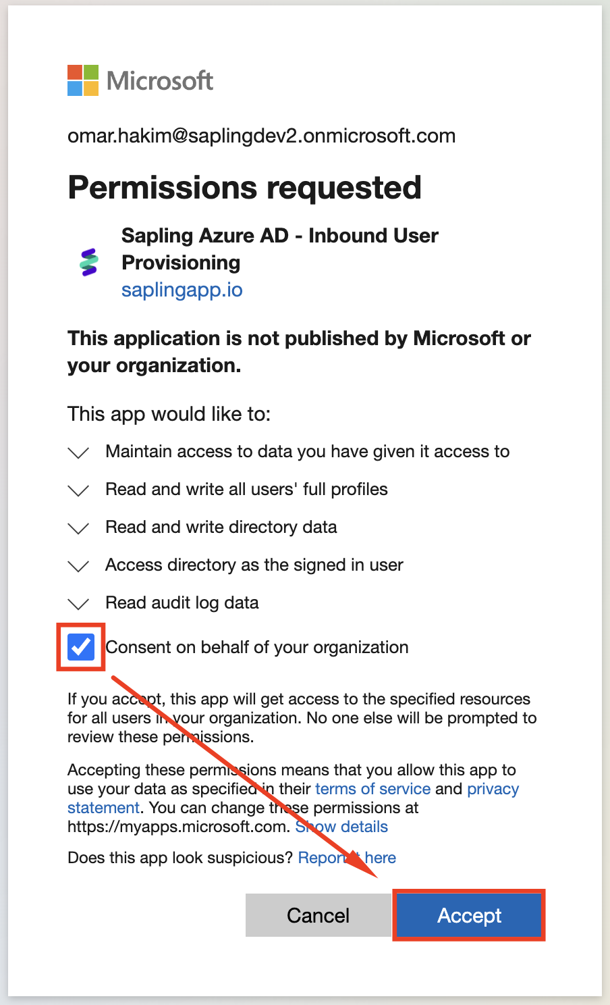Viewport: 610px width, 1005px height.
Task: Click the Consent on behalf of organization label
Action: (x=257, y=647)
